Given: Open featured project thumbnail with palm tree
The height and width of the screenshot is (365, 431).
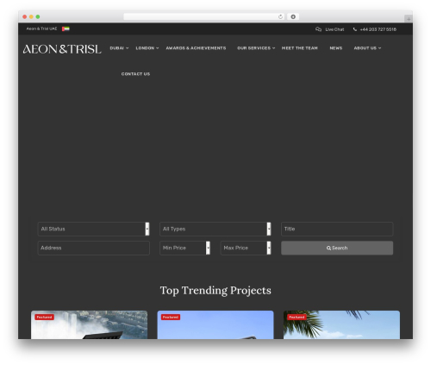Looking at the screenshot, I should click(x=341, y=324).
